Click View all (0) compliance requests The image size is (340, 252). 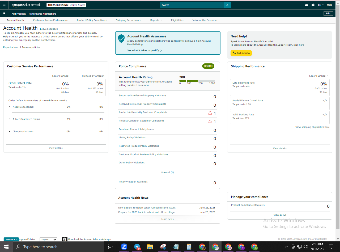pyautogui.click(x=280, y=215)
